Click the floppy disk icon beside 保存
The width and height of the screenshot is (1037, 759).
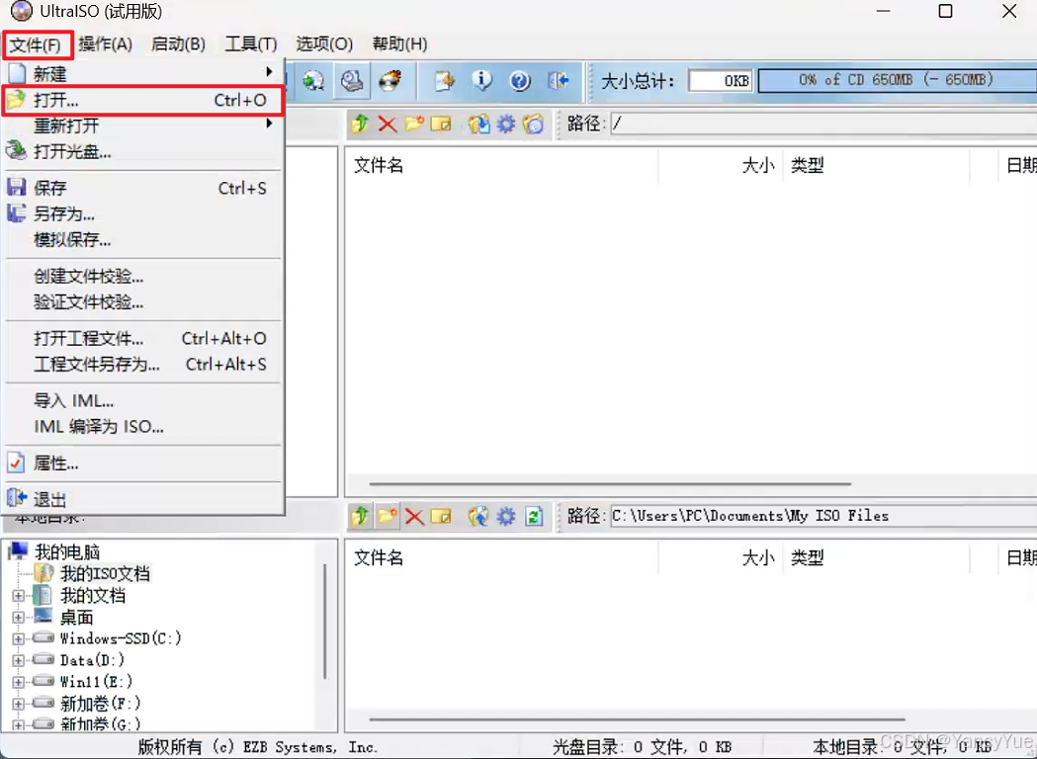coord(17,187)
